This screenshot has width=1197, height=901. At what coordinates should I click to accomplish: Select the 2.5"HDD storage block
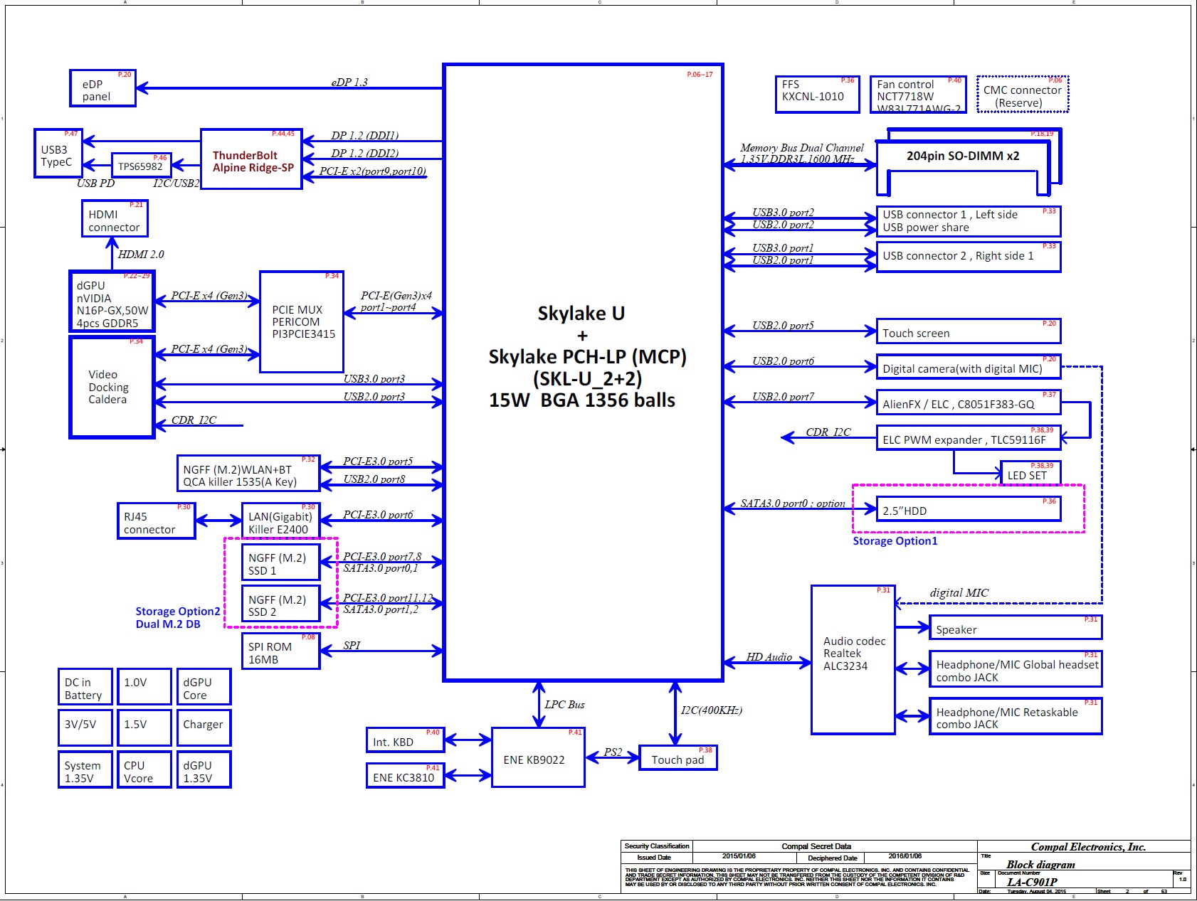pyautogui.click(x=968, y=510)
